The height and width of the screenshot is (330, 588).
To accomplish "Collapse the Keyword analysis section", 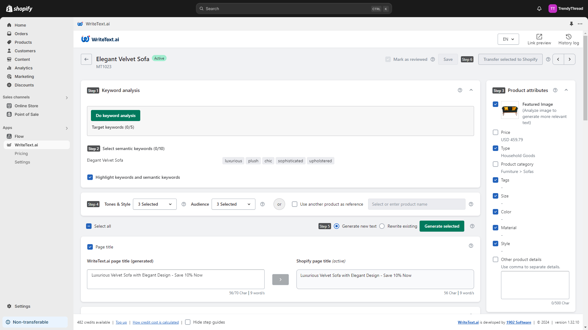I will 471,90.
